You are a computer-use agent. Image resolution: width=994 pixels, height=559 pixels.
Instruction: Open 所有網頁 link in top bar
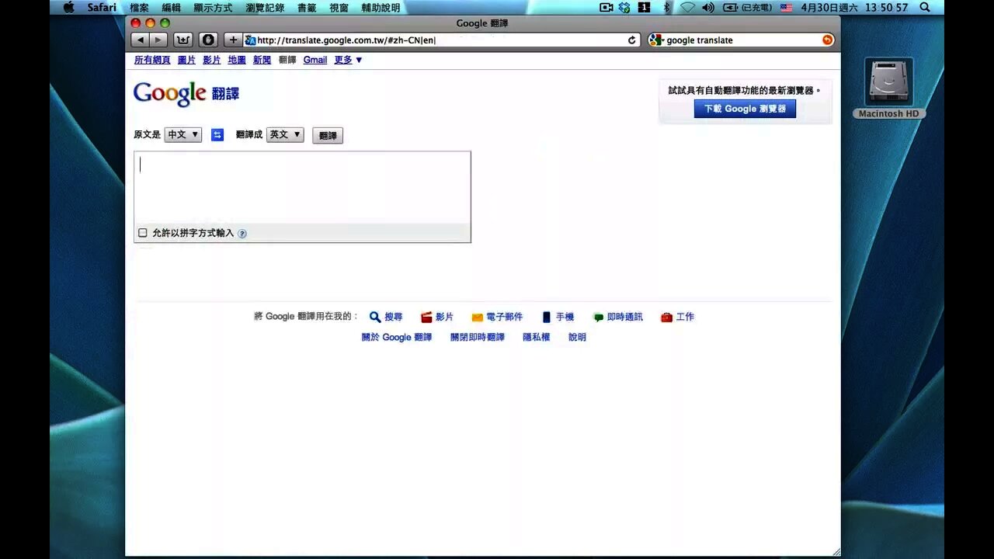(152, 60)
